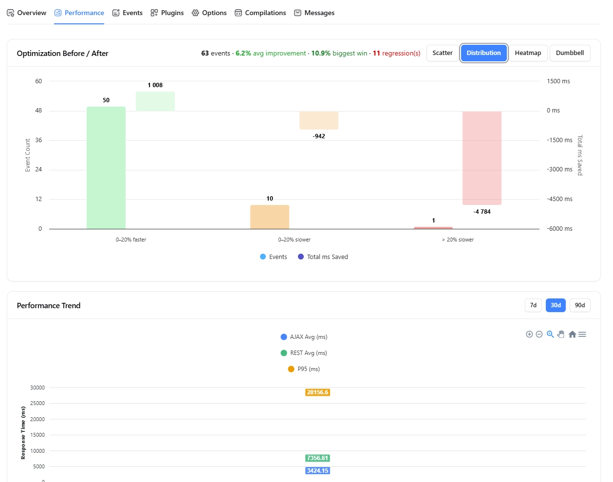Click the zoom in plus icon

tap(529, 334)
